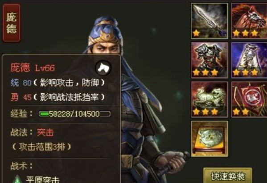Click the experience progress bar 50228/104500
267x183 pixels.
(x=74, y=114)
